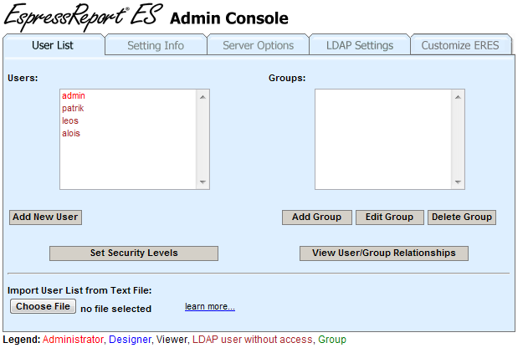Open Set Security Levels
528x348 pixels.
[x=134, y=253]
